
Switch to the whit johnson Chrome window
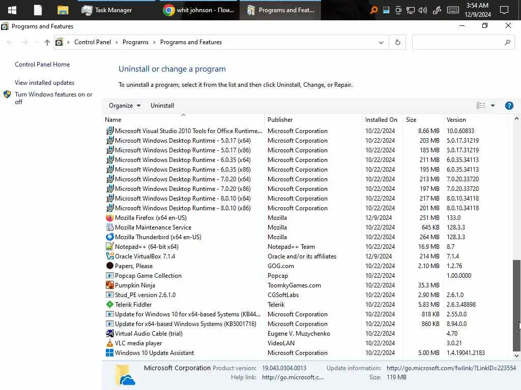click(x=199, y=10)
